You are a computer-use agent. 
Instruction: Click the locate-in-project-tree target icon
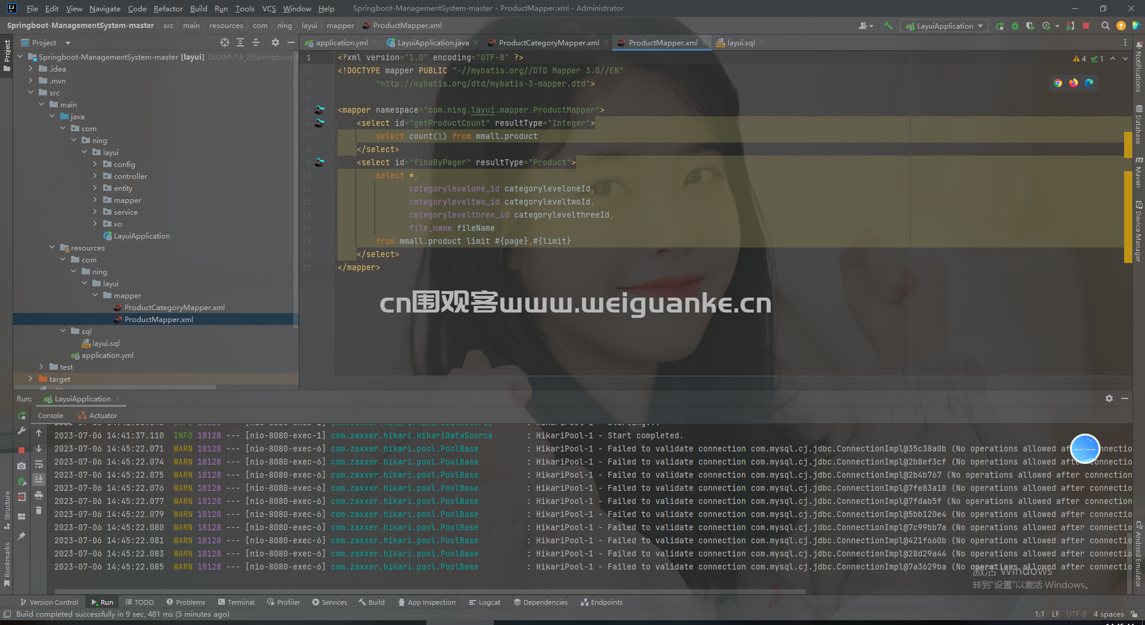tap(224, 42)
